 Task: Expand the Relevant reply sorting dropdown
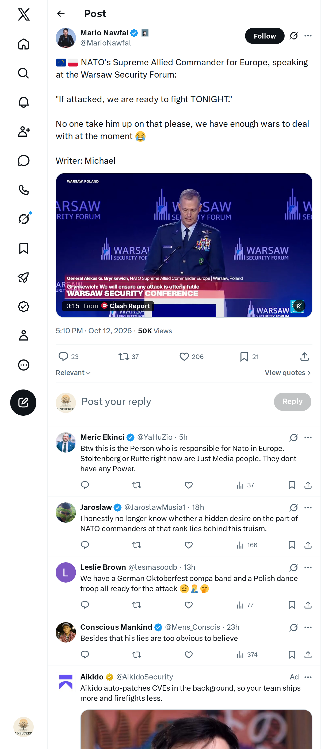coord(73,373)
